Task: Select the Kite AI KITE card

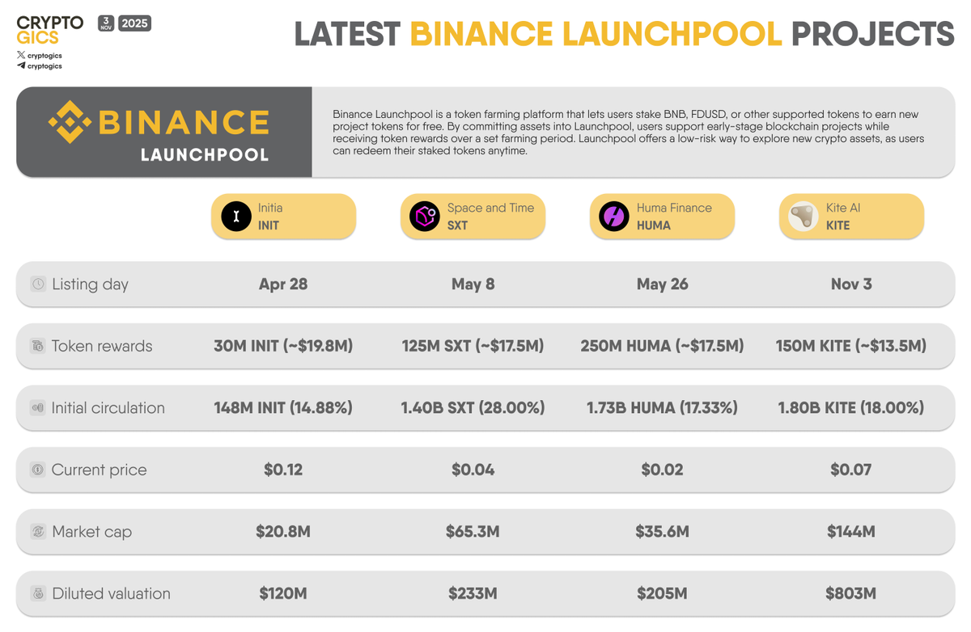Action: tap(851, 217)
